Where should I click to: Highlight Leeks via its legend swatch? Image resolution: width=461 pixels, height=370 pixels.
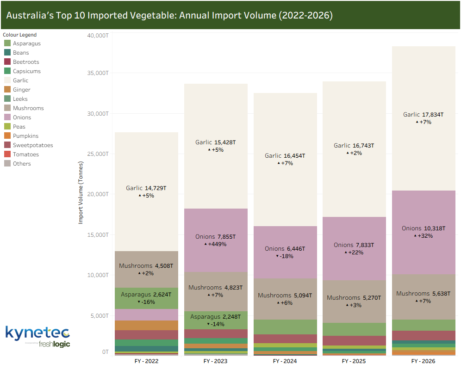[7, 99]
